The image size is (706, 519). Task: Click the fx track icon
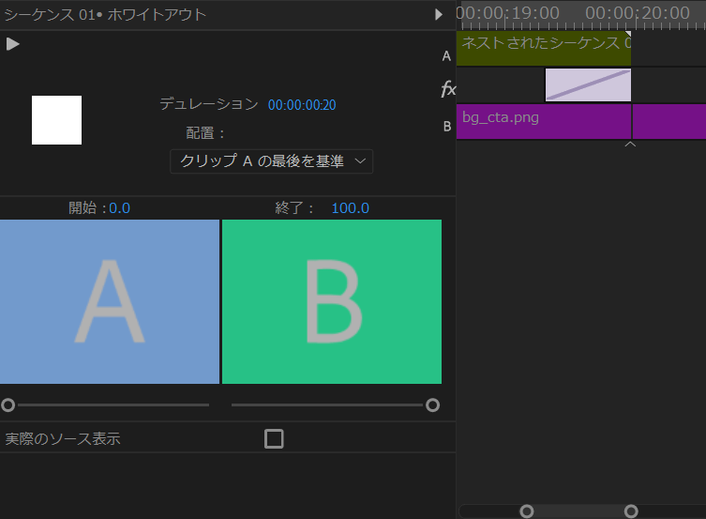pos(448,89)
